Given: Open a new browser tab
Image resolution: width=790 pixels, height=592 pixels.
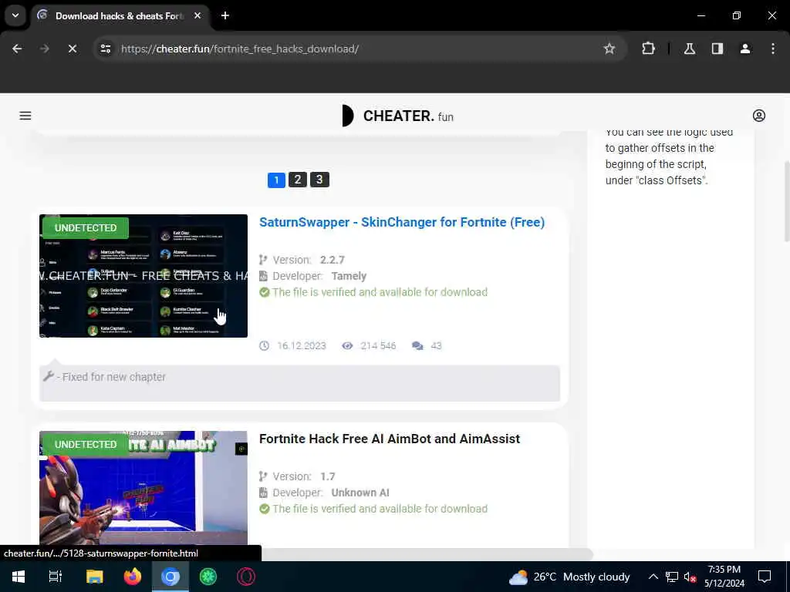Looking at the screenshot, I should (x=225, y=15).
